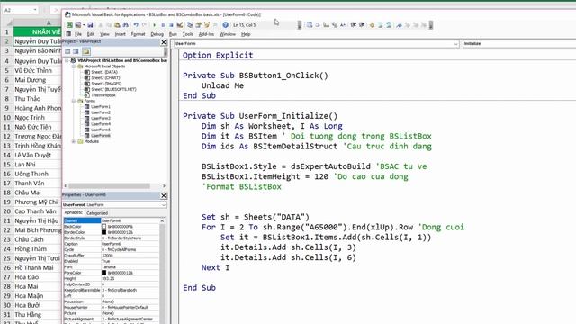Close the Project Explorer panel

(x=164, y=42)
